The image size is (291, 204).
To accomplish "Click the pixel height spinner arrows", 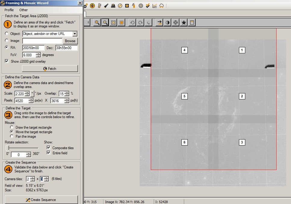I will pos(67,101).
